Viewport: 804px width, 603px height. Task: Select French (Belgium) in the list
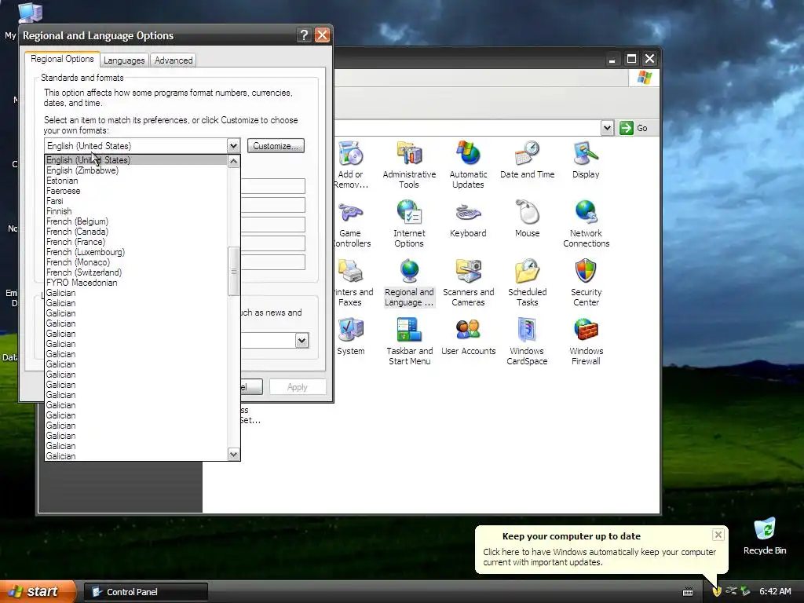tap(136, 221)
